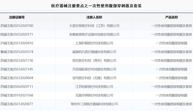Click registrant 安徽奥弗医疗设备科技股份有限公司
Viewport: 193px width, 111px height.
click(94, 34)
